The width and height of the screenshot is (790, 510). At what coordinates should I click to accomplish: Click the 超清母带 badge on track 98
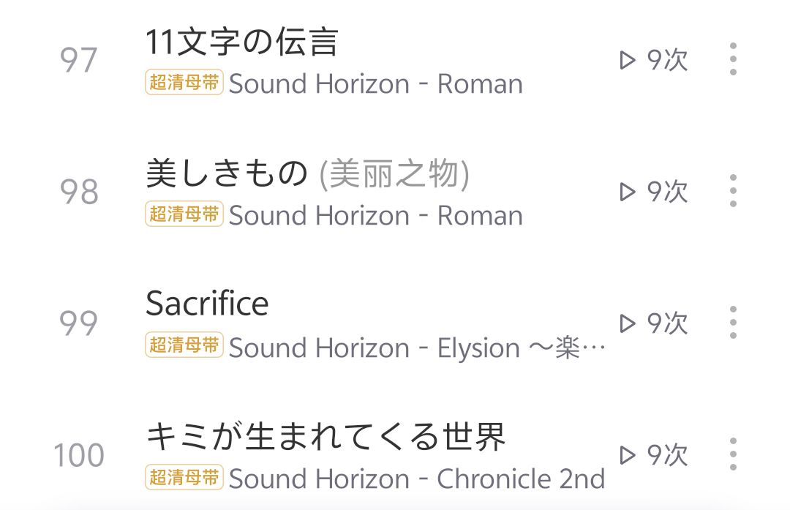point(184,214)
